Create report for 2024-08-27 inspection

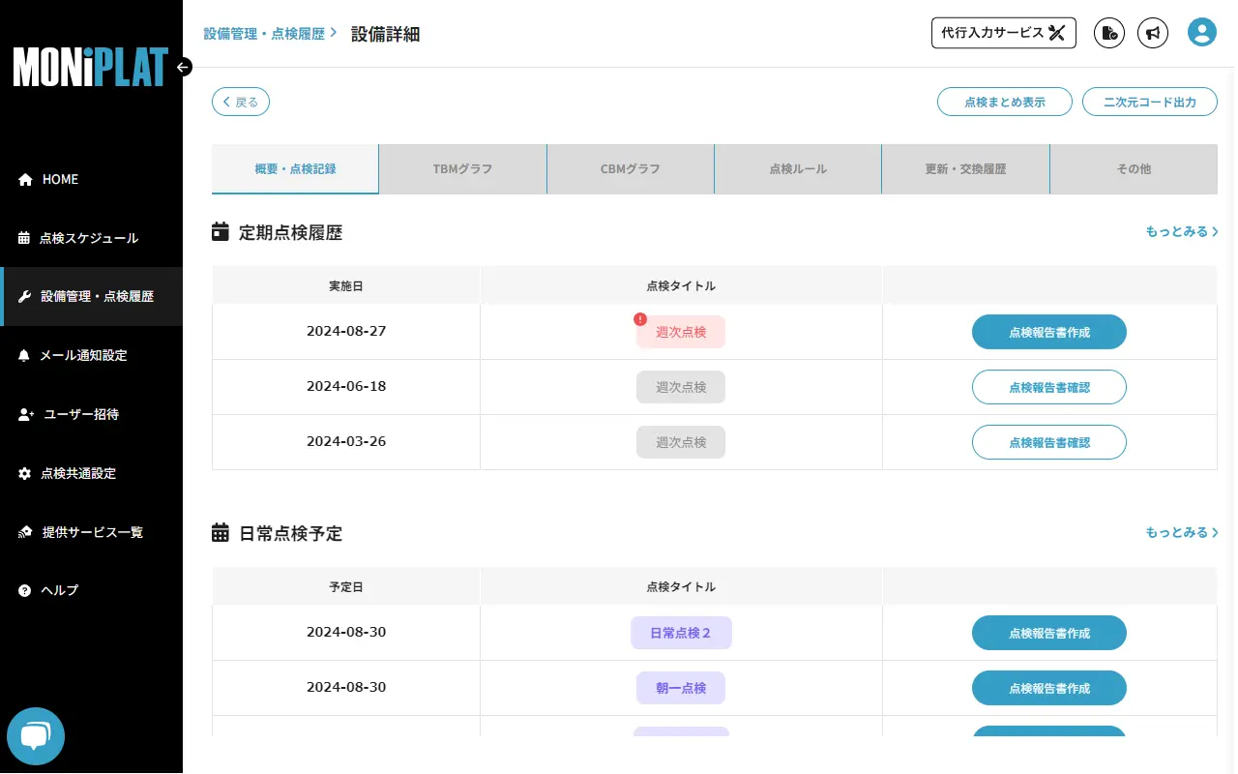(1048, 332)
